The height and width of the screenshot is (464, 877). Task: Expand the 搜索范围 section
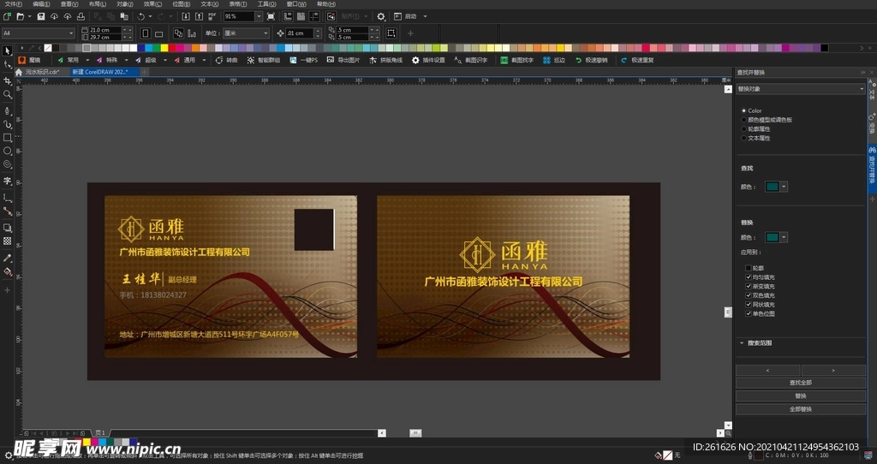pyautogui.click(x=742, y=342)
